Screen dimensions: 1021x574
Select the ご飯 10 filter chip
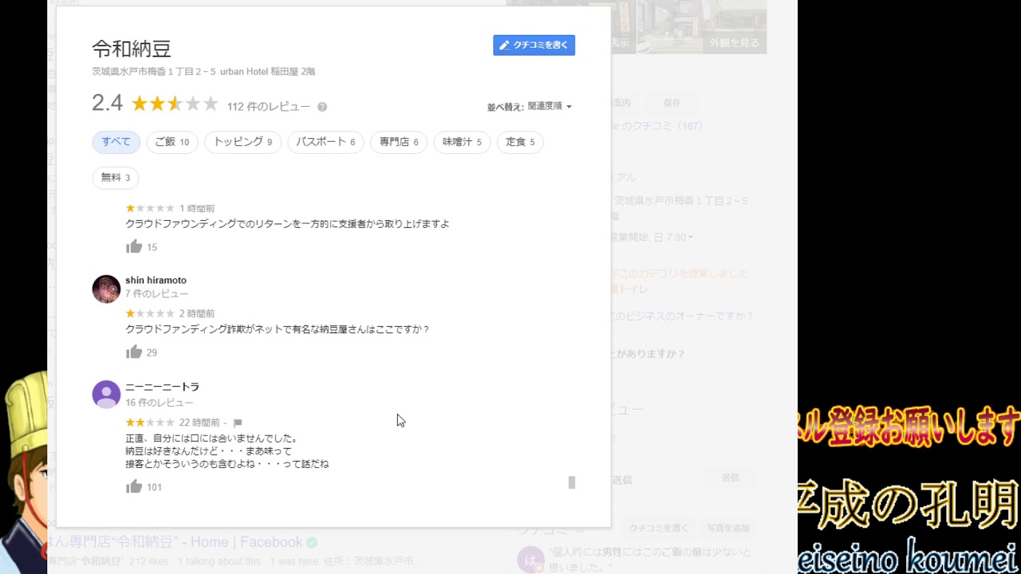click(x=171, y=142)
